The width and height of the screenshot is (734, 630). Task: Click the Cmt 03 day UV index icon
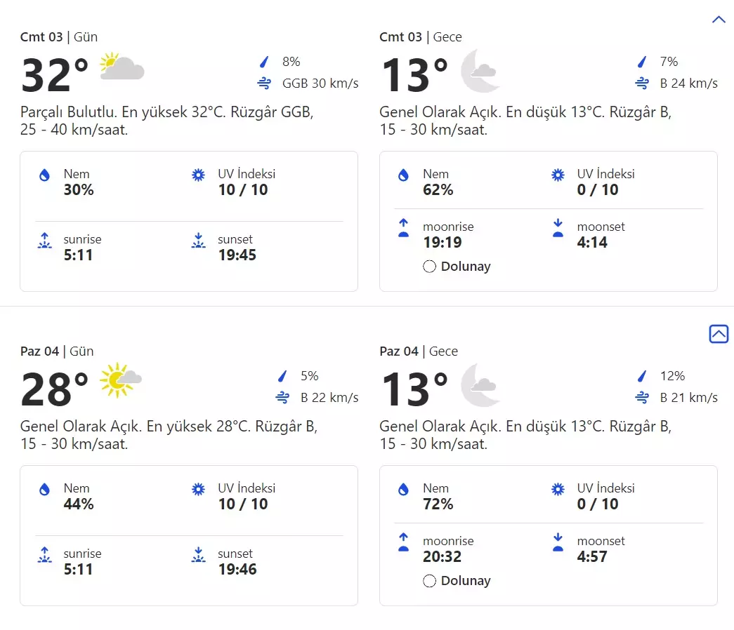point(199,175)
